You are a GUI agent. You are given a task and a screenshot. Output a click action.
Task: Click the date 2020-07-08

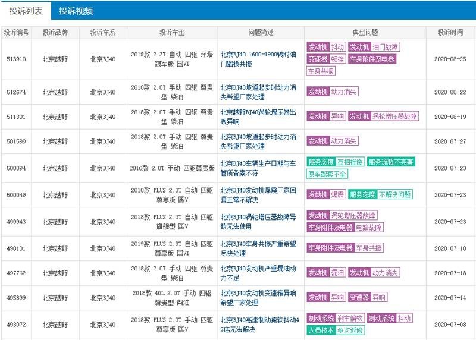450,325
